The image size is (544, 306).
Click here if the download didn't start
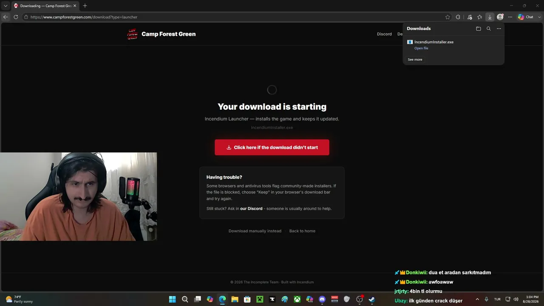272,147
